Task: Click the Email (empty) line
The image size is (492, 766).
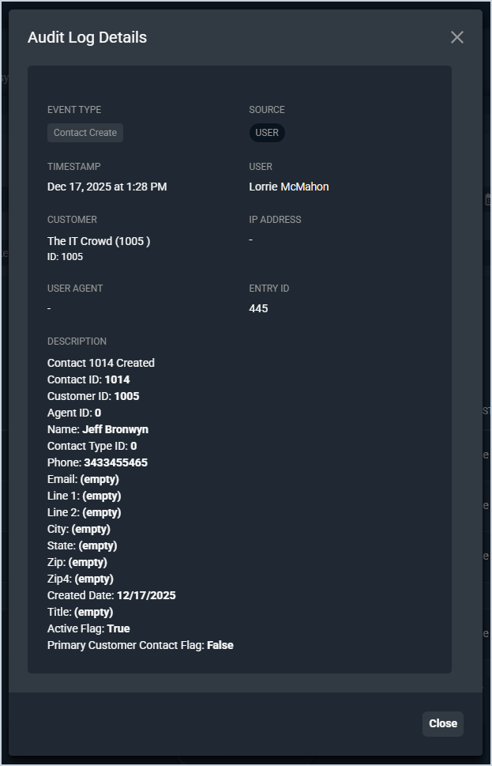Action: click(83, 479)
